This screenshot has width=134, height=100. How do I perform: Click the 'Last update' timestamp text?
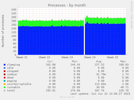pyautogui.click(x=100, y=94)
